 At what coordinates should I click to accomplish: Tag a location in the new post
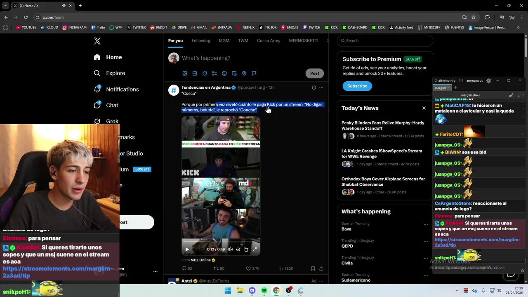tap(244, 73)
